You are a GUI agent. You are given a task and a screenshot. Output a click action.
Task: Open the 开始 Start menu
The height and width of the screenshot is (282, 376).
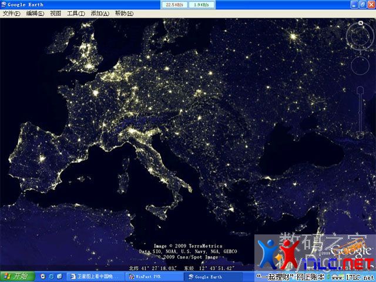pos(17,276)
